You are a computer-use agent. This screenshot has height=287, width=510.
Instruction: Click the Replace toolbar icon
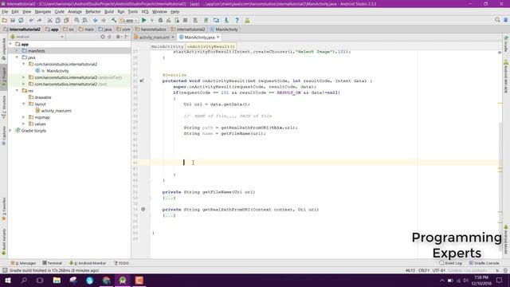(85, 20)
